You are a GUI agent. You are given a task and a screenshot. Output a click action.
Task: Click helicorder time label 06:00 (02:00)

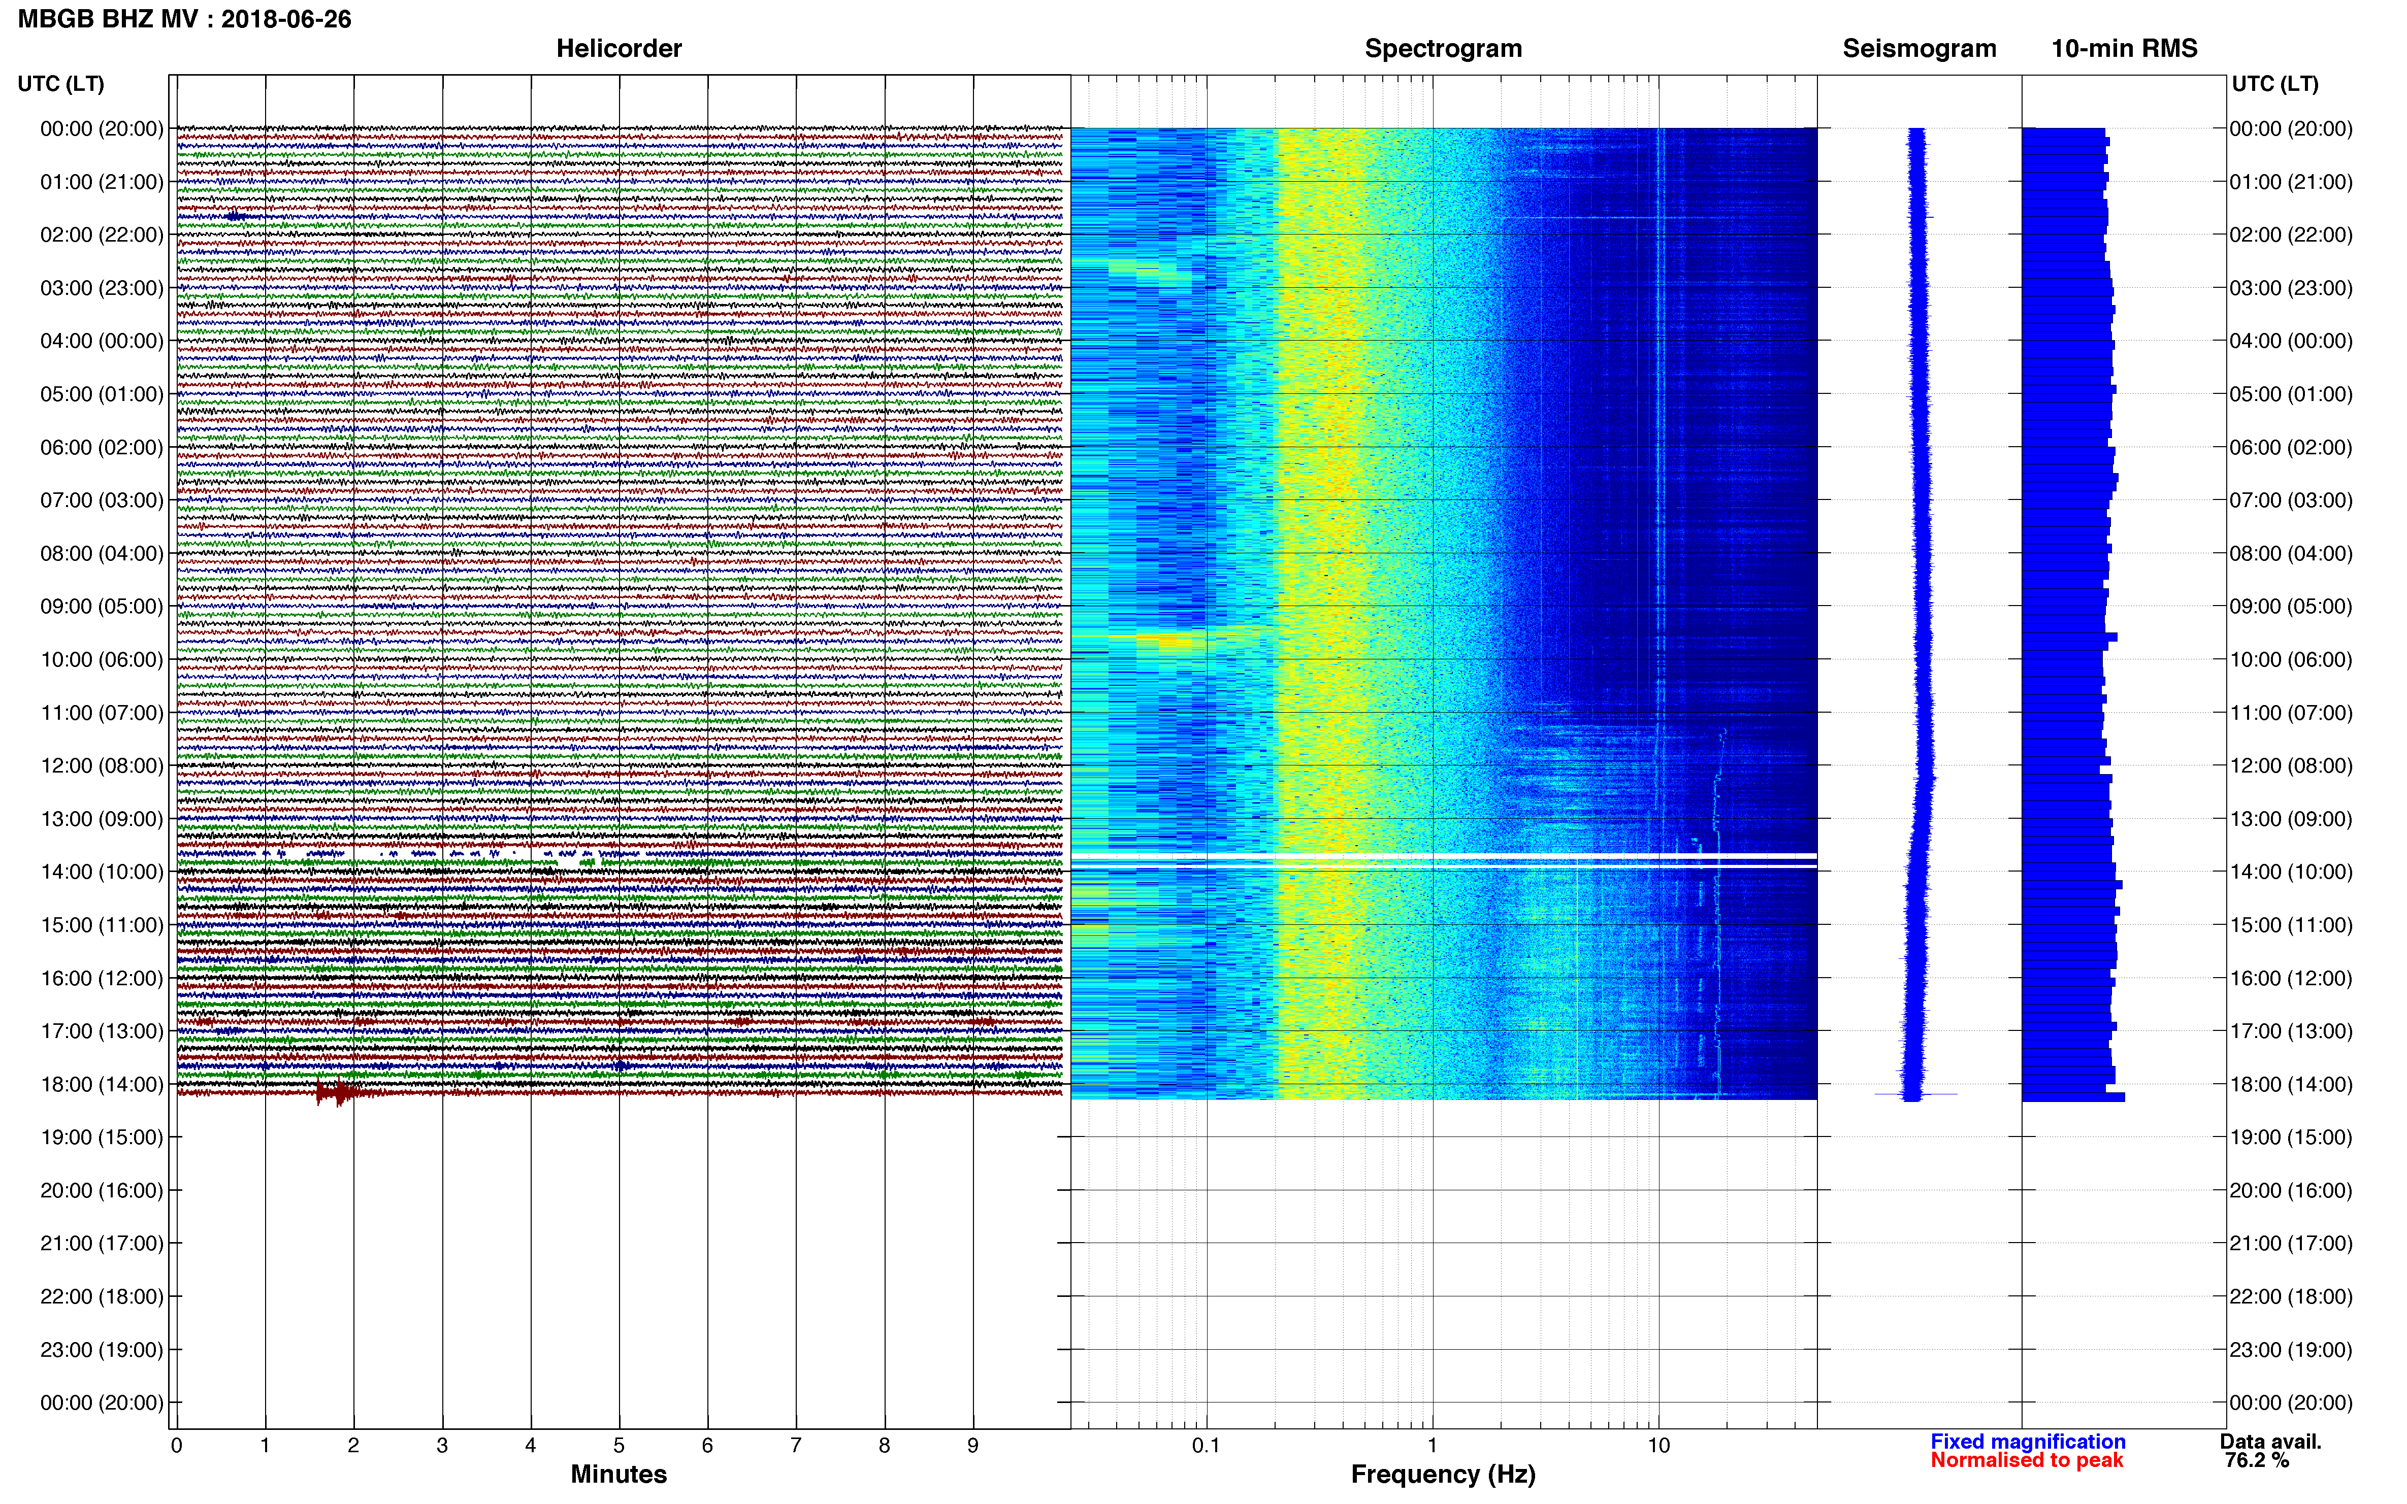pyautogui.click(x=102, y=448)
